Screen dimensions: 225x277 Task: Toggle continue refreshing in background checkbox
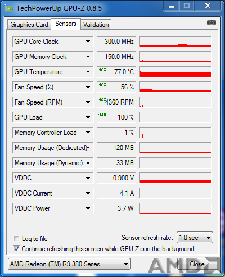(16, 249)
